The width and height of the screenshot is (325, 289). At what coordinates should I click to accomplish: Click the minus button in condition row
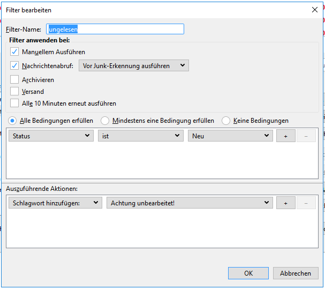pos(306,136)
